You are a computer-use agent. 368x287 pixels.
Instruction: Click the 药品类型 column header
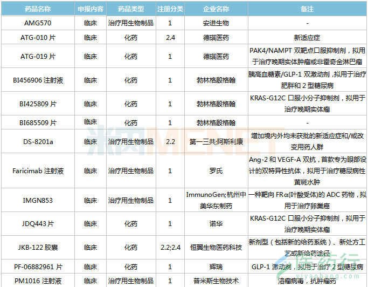(131, 9)
